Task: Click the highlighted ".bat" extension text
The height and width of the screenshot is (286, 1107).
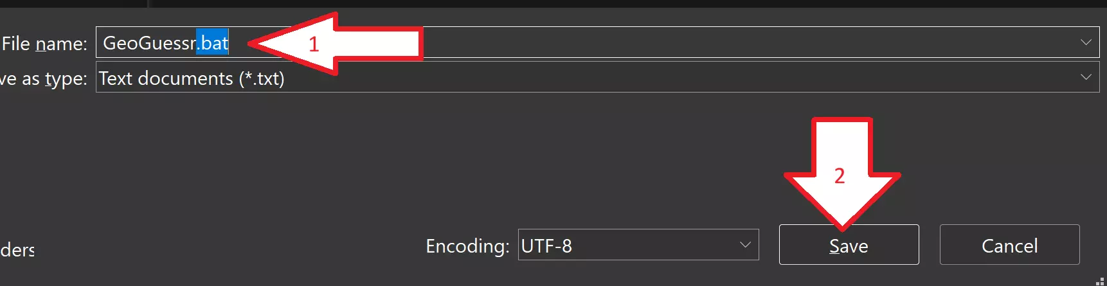Action: point(213,43)
